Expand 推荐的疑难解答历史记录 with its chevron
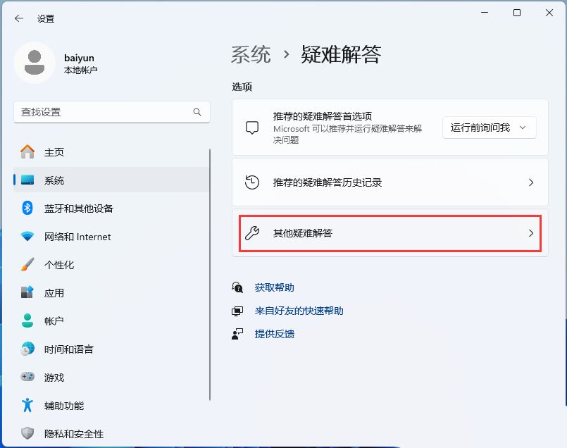The width and height of the screenshot is (567, 448). (531, 182)
